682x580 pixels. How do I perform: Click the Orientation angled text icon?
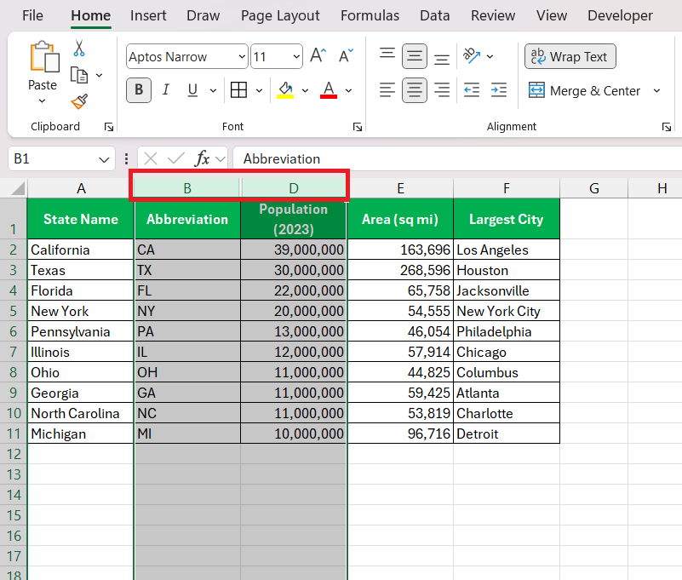pyautogui.click(x=472, y=55)
